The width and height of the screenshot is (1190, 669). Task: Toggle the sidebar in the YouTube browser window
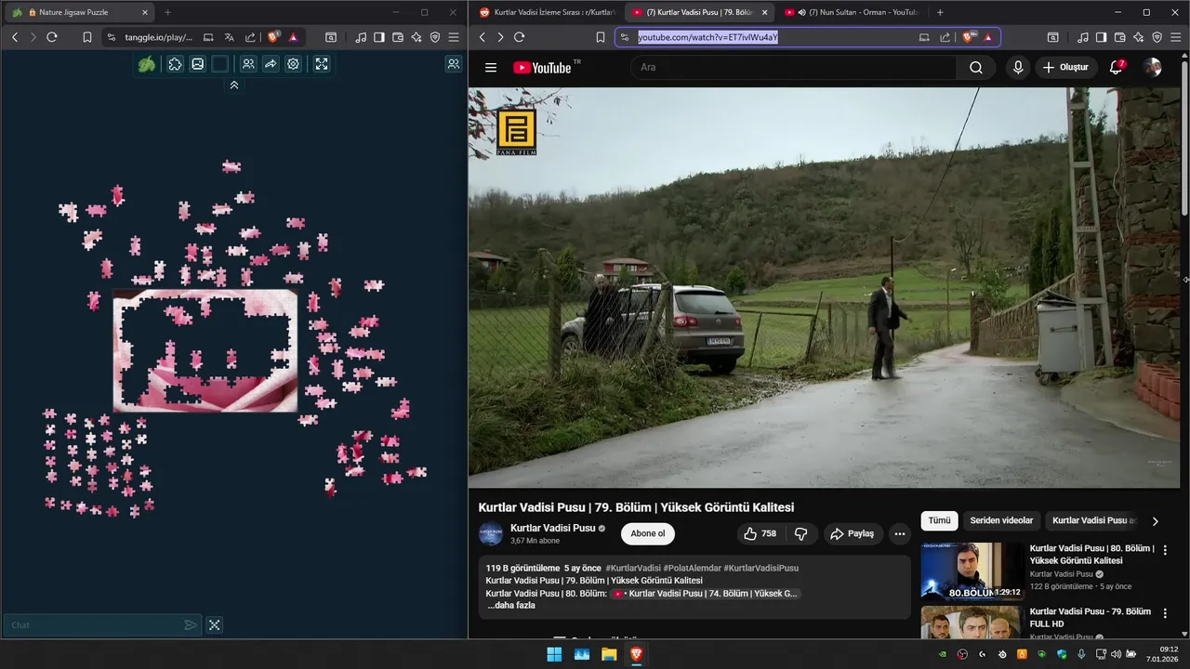1101,37
